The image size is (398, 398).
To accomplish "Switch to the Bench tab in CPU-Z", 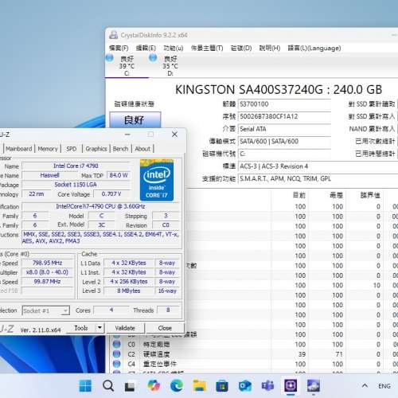I will (120, 149).
